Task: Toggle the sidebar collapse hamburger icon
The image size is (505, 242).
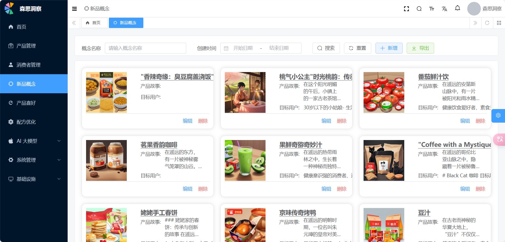Action: [x=74, y=9]
